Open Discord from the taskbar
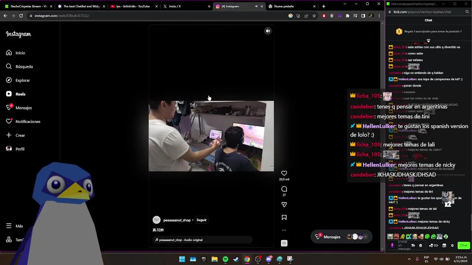This screenshot has width=472, height=265. point(269,259)
